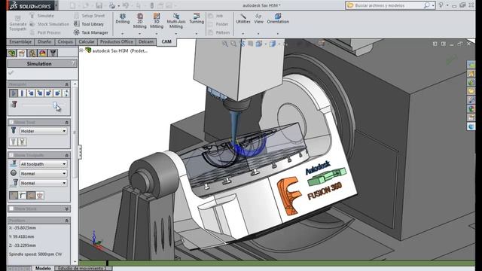Image resolution: width=482 pixels, height=271 pixels.
Task: Click the Setup Sheet button
Action: tap(90, 16)
